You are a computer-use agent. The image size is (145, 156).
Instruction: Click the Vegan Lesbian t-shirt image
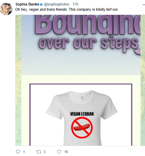click(81, 118)
